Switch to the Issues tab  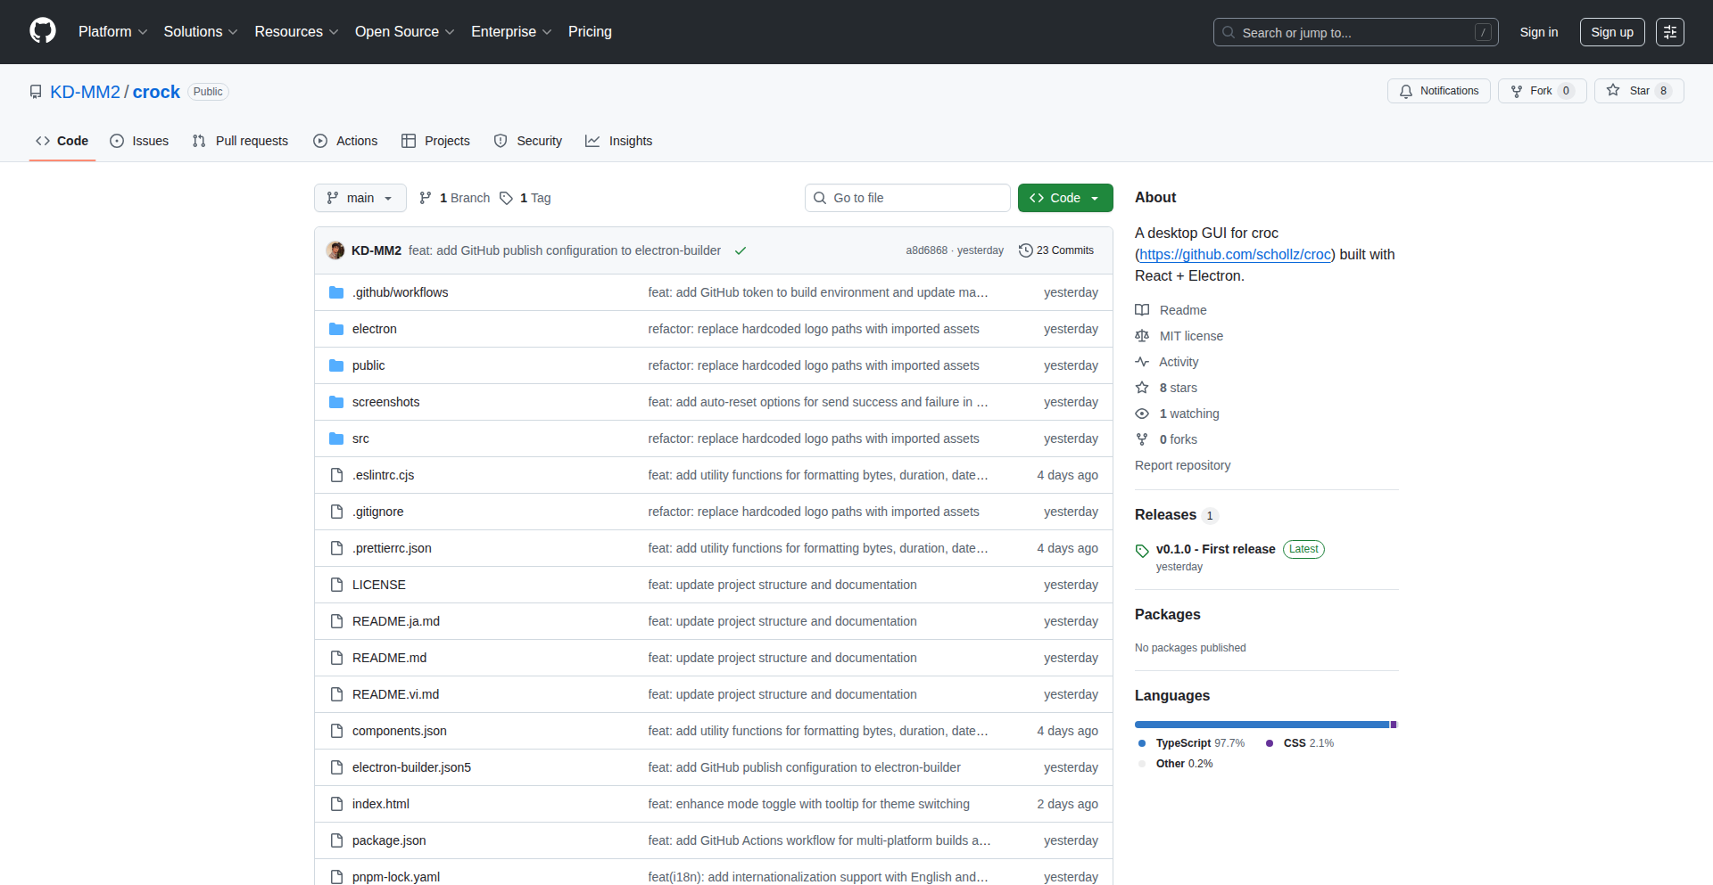(139, 141)
